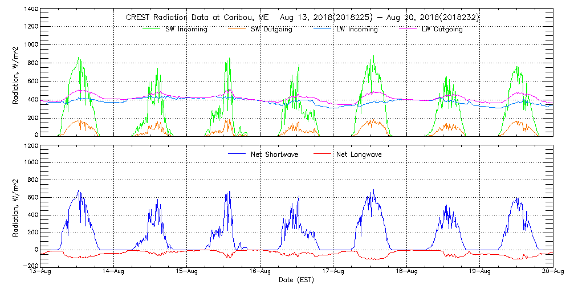This screenshot has width=570, height=285.
Task: Select the 13-Aug tick label
Action: [41, 271]
